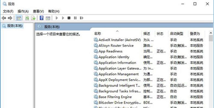Click gear icon of Base Filtering Engine

tap(96, 97)
